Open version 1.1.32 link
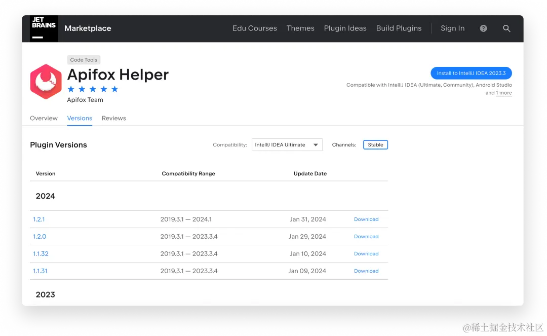This screenshot has width=547, height=336. 41,254
